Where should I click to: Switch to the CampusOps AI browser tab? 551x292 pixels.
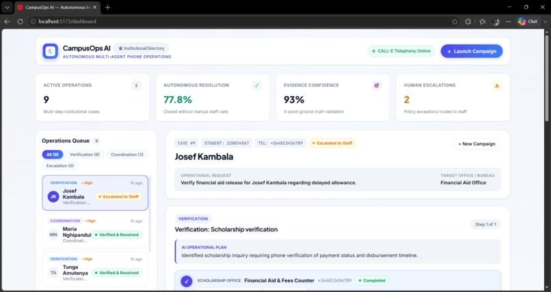[x=57, y=8]
